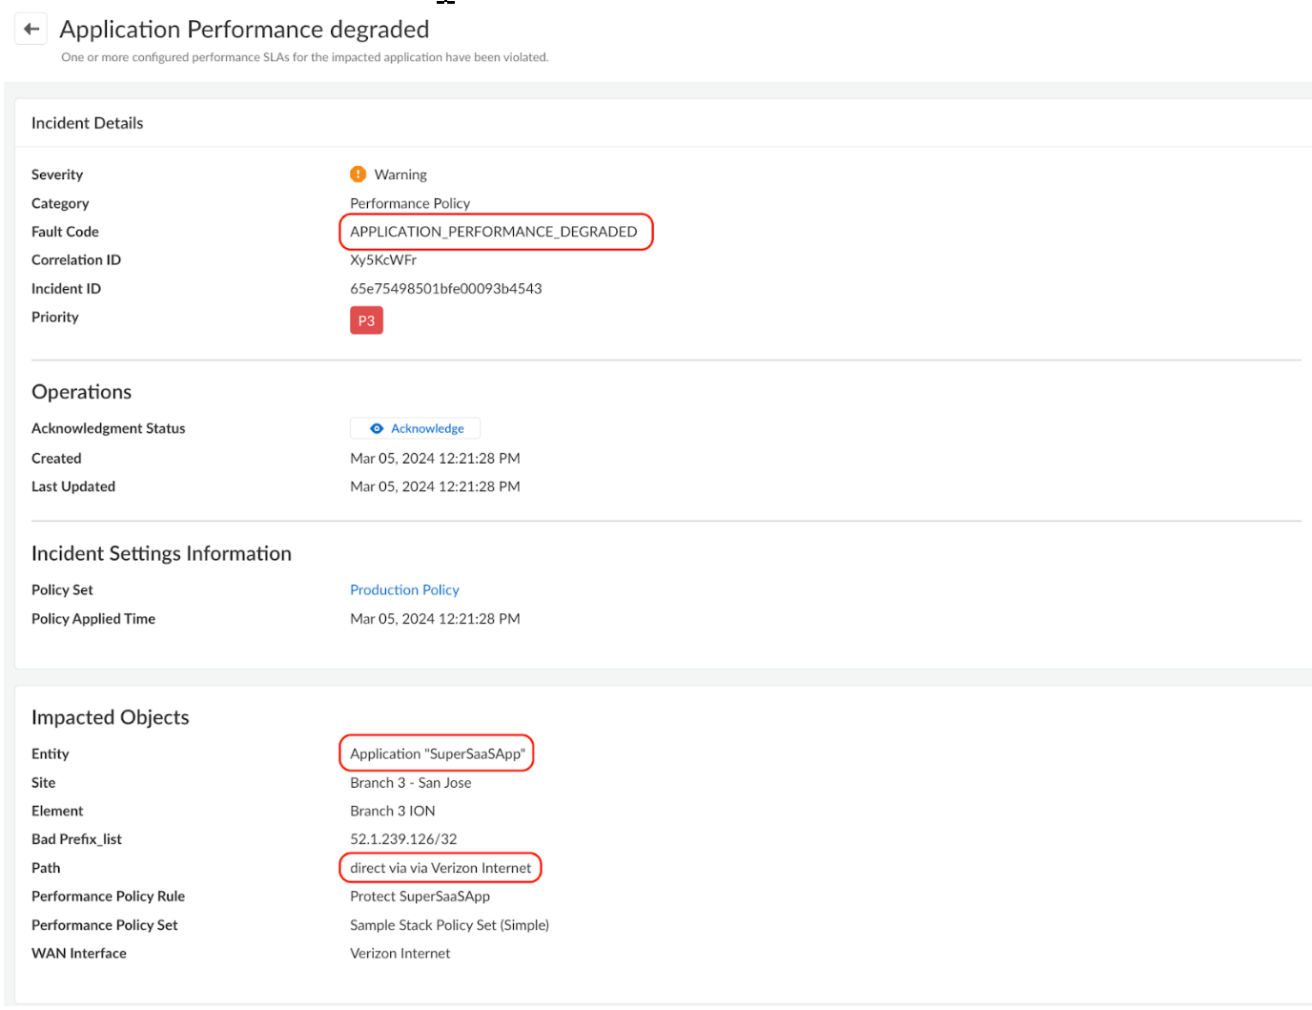Select the APPLICATION_PERFORMANCE_DEGRADED fault code
The width and height of the screenshot is (1312, 1010).
(x=495, y=232)
